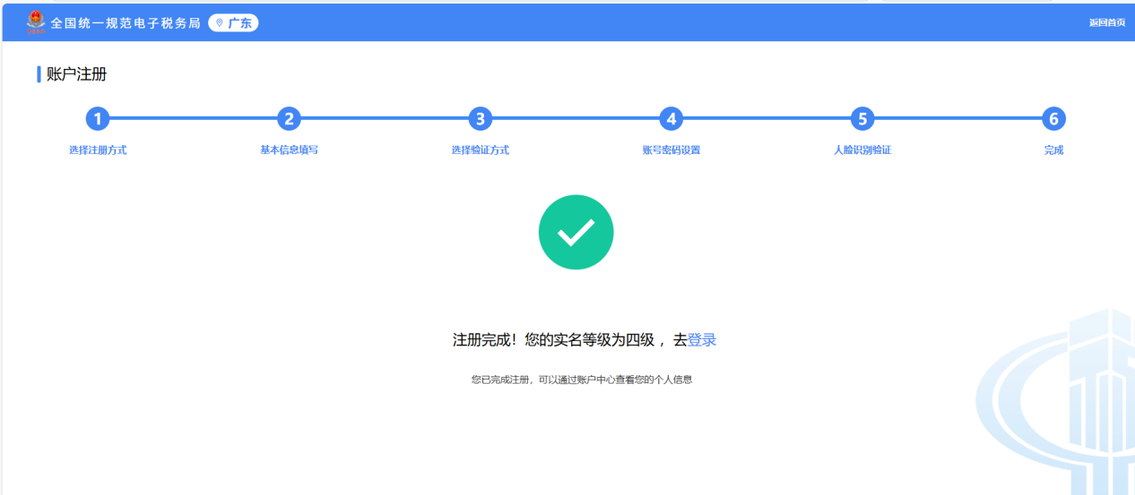
Task: Click the 选择验证方式 step label
Action: point(481,150)
